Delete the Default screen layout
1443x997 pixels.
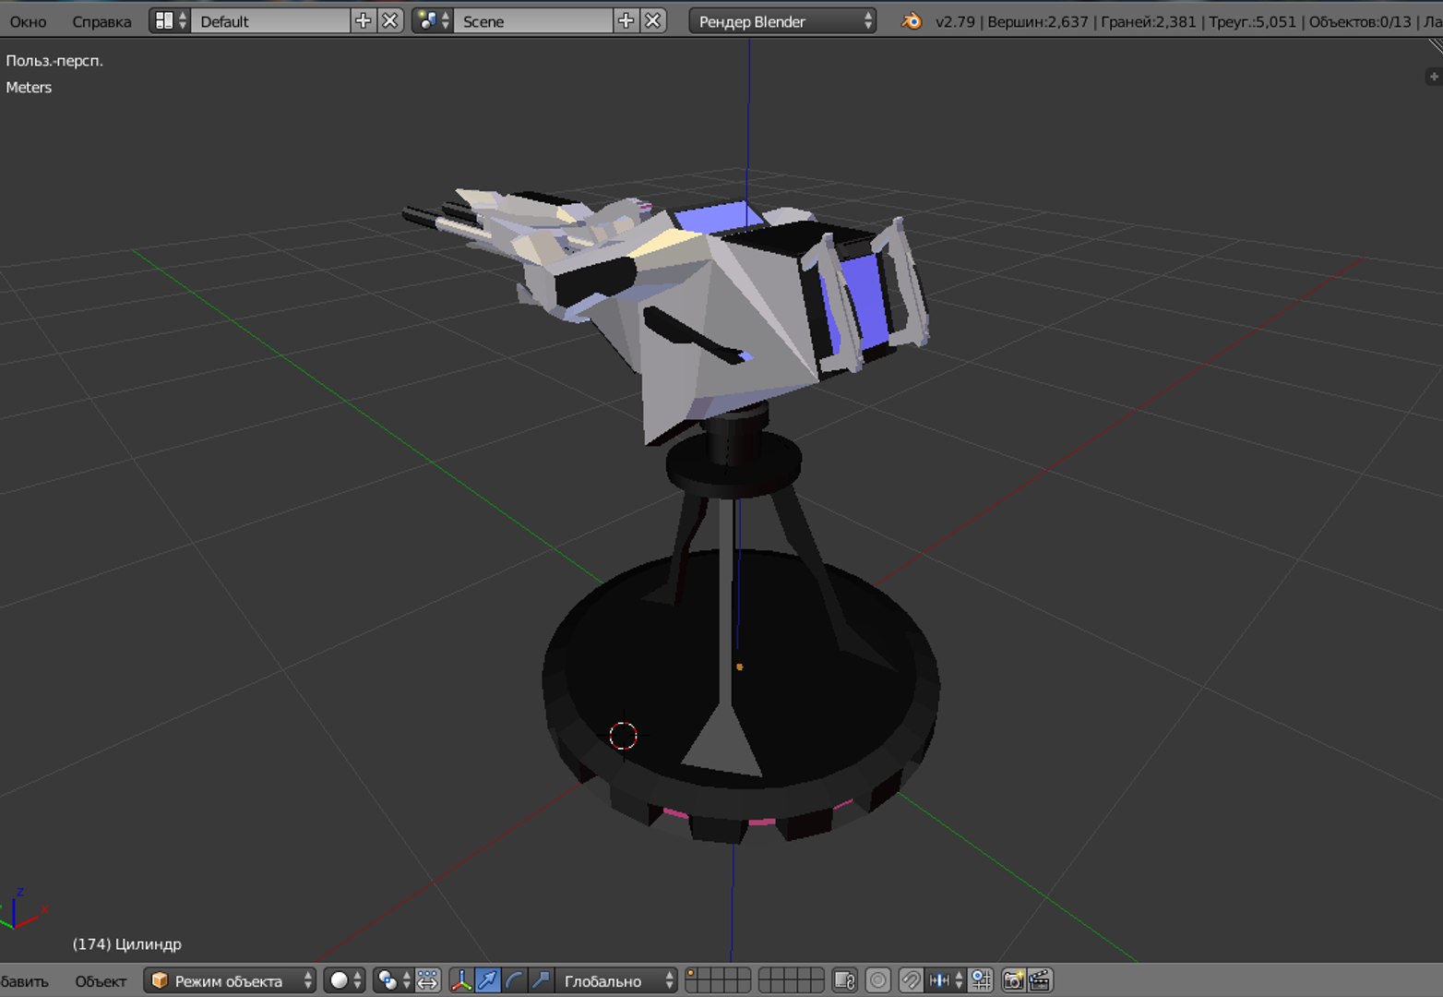[x=390, y=21]
